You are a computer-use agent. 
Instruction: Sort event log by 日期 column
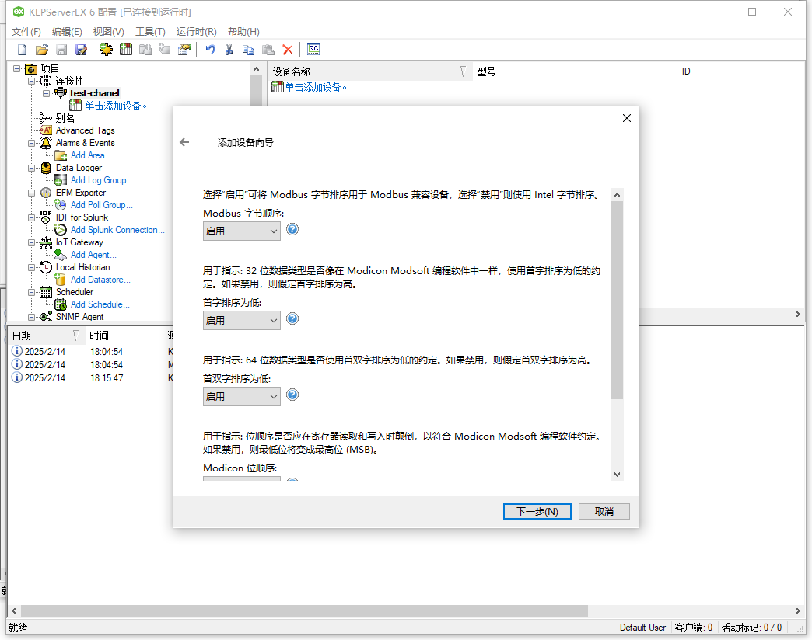click(46, 336)
